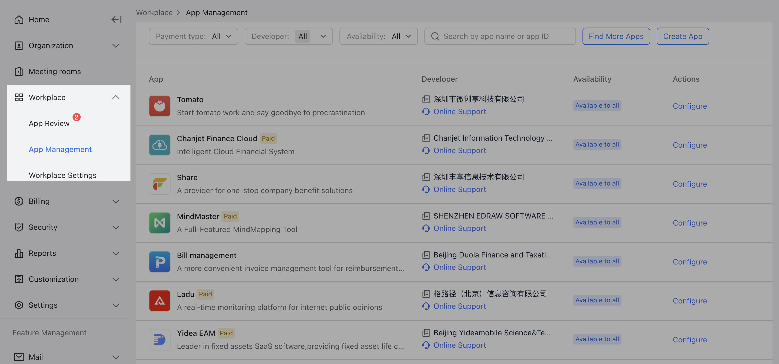
Task: Open the Availability filter dropdown
Action: click(x=378, y=36)
